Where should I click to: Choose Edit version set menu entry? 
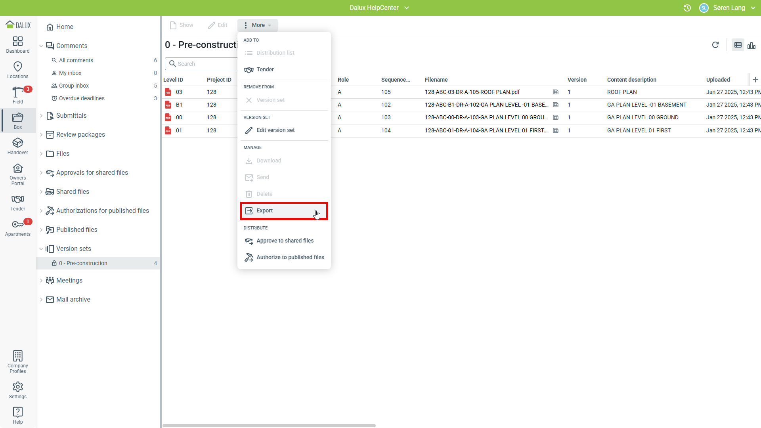pyautogui.click(x=275, y=130)
